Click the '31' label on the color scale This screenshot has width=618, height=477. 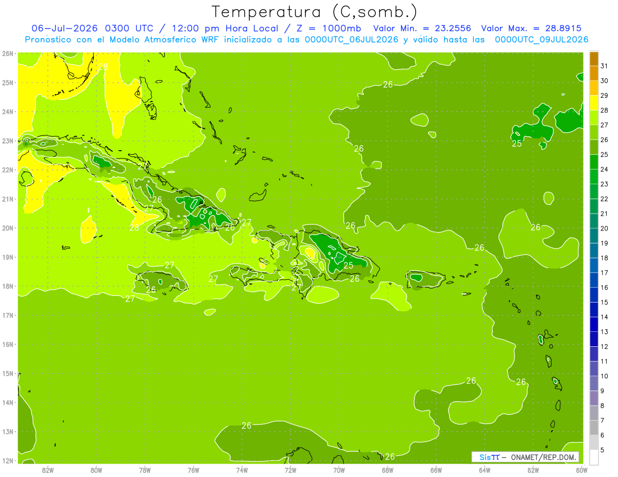(605, 66)
